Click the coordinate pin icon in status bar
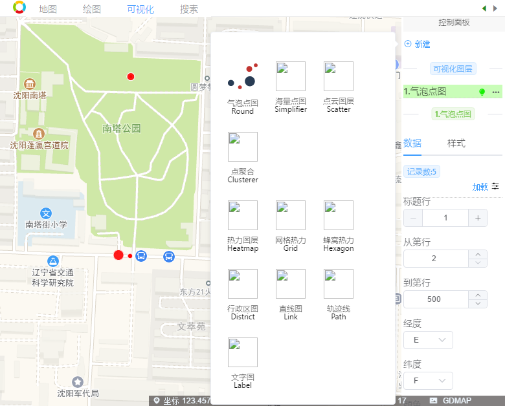This screenshot has height=406, width=505. tap(157, 401)
